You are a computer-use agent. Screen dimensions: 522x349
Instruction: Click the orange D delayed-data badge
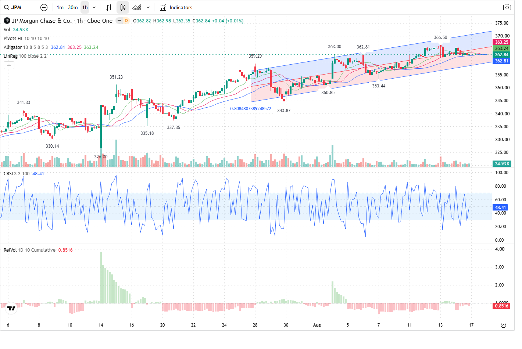(x=126, y=21)
